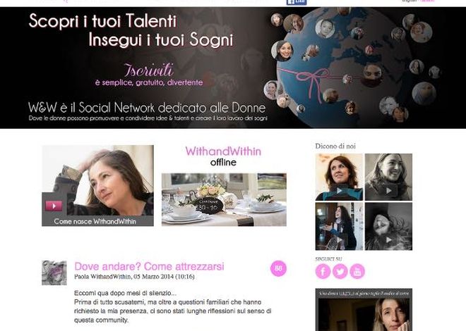Click the post author's avatar thumbnail
The height and width of the screenshot is (331, 466).
click(x=54, y=273)
